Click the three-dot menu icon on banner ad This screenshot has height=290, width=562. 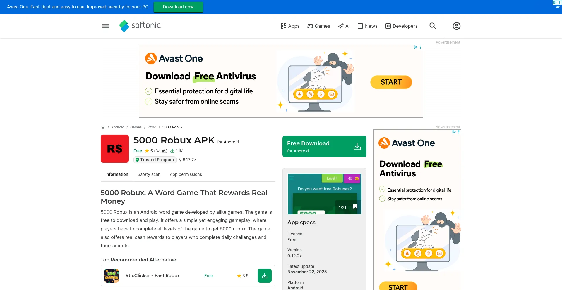(x=420, y=47)
